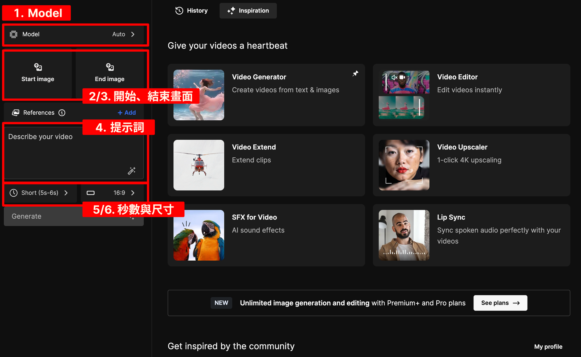581x357 pixels.
Task: Click '1-click 4K upscaling' description
Action: (469, 160)
